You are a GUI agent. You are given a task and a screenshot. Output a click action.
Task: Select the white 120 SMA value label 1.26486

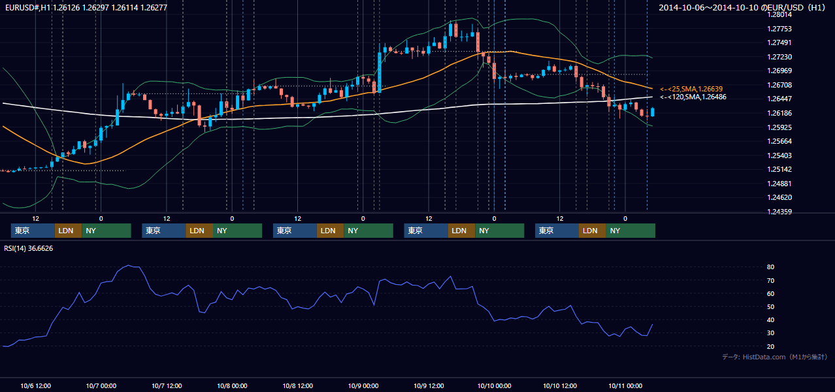click(x=693, y=97)
